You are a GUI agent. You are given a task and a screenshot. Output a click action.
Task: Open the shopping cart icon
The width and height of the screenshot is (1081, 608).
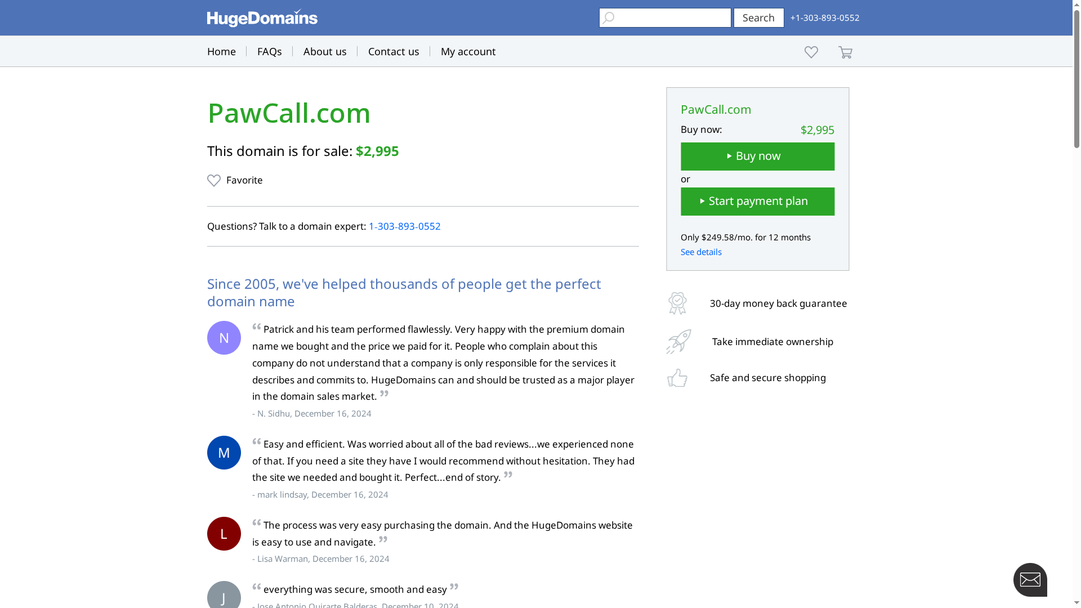[845, 52]
